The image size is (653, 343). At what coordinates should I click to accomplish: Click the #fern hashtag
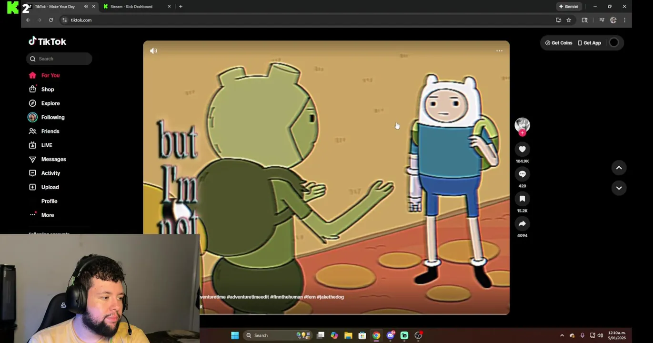tap(310, 297)
